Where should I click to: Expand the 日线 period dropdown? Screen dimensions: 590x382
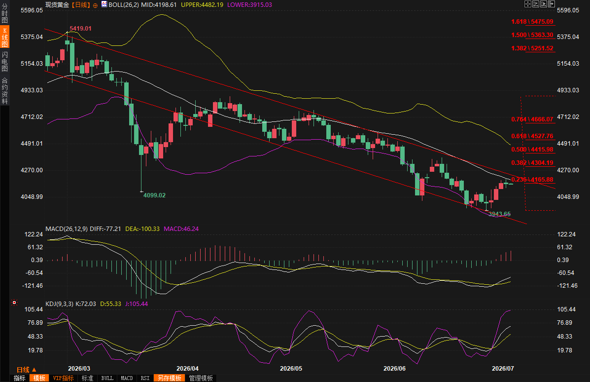26,370
